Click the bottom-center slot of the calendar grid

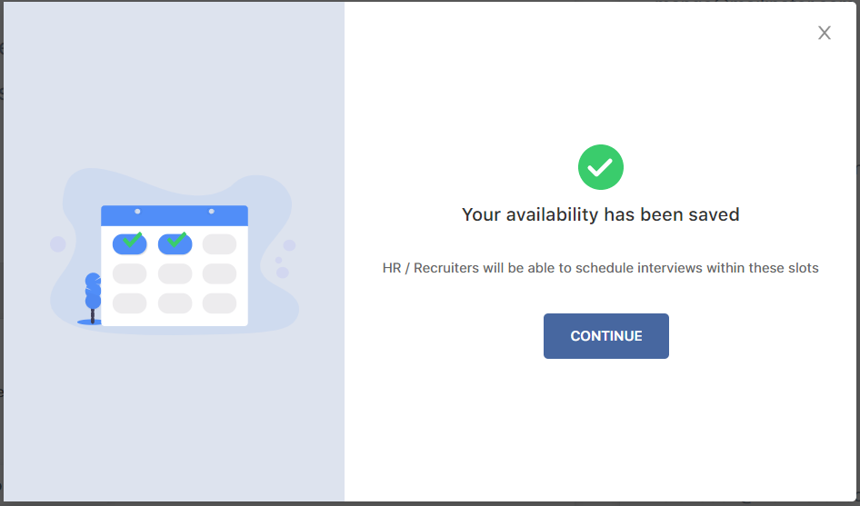[x=175, y=303]
